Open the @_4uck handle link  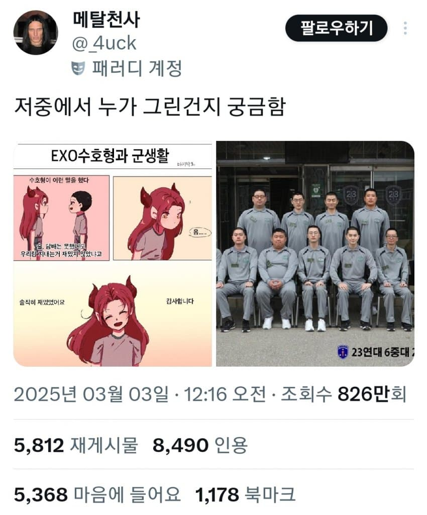(x=104, y=43)
